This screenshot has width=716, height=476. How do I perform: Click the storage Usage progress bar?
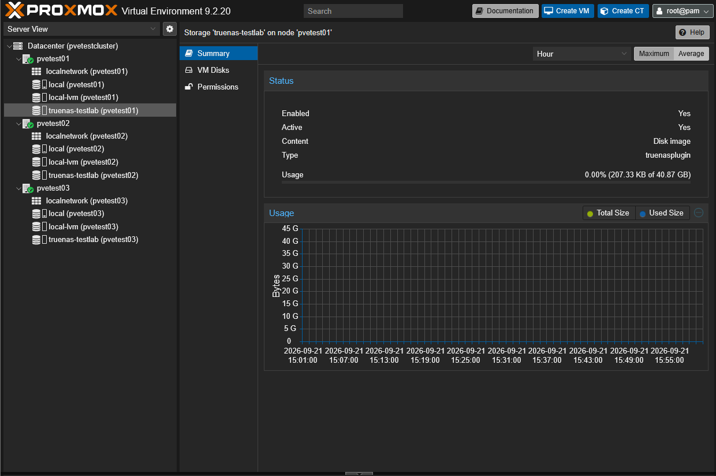tap(486, 182)
